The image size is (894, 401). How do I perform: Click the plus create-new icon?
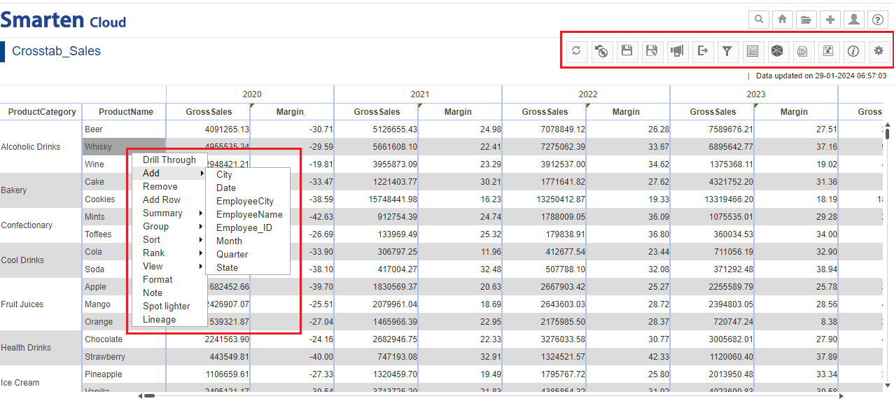pyautogui.click(x=830, y=20)
